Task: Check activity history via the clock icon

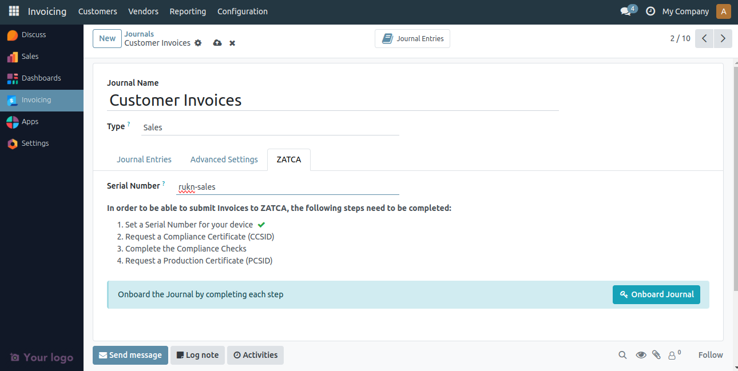Action: 650,10
